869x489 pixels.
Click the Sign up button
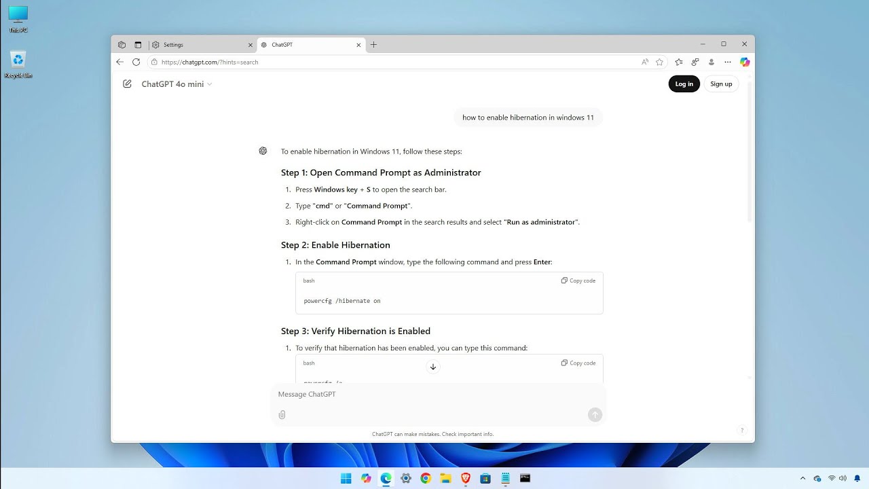click(721, 84)
